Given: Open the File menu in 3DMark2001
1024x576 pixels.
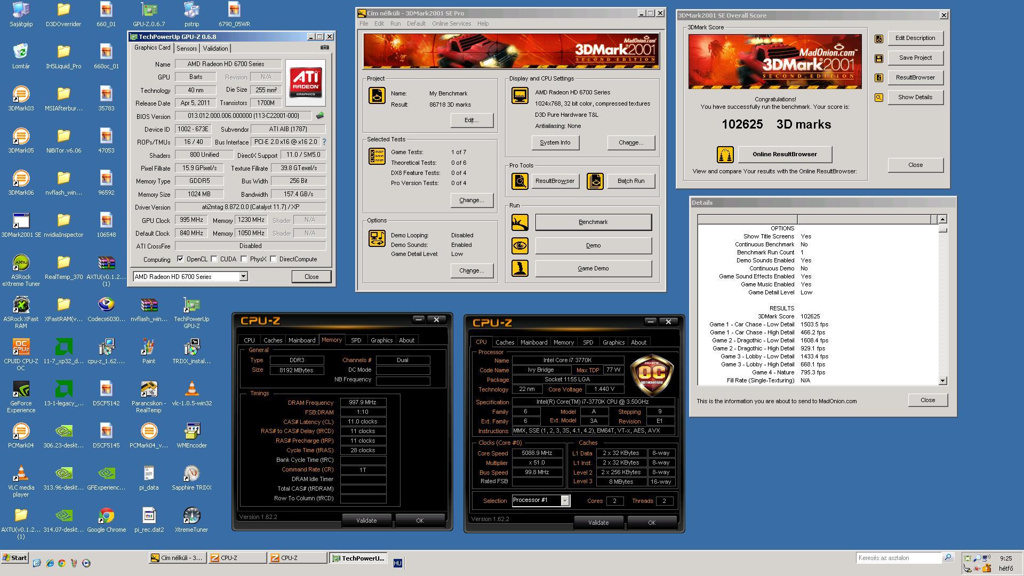Looking at the screenshot, I should point(364,23).
